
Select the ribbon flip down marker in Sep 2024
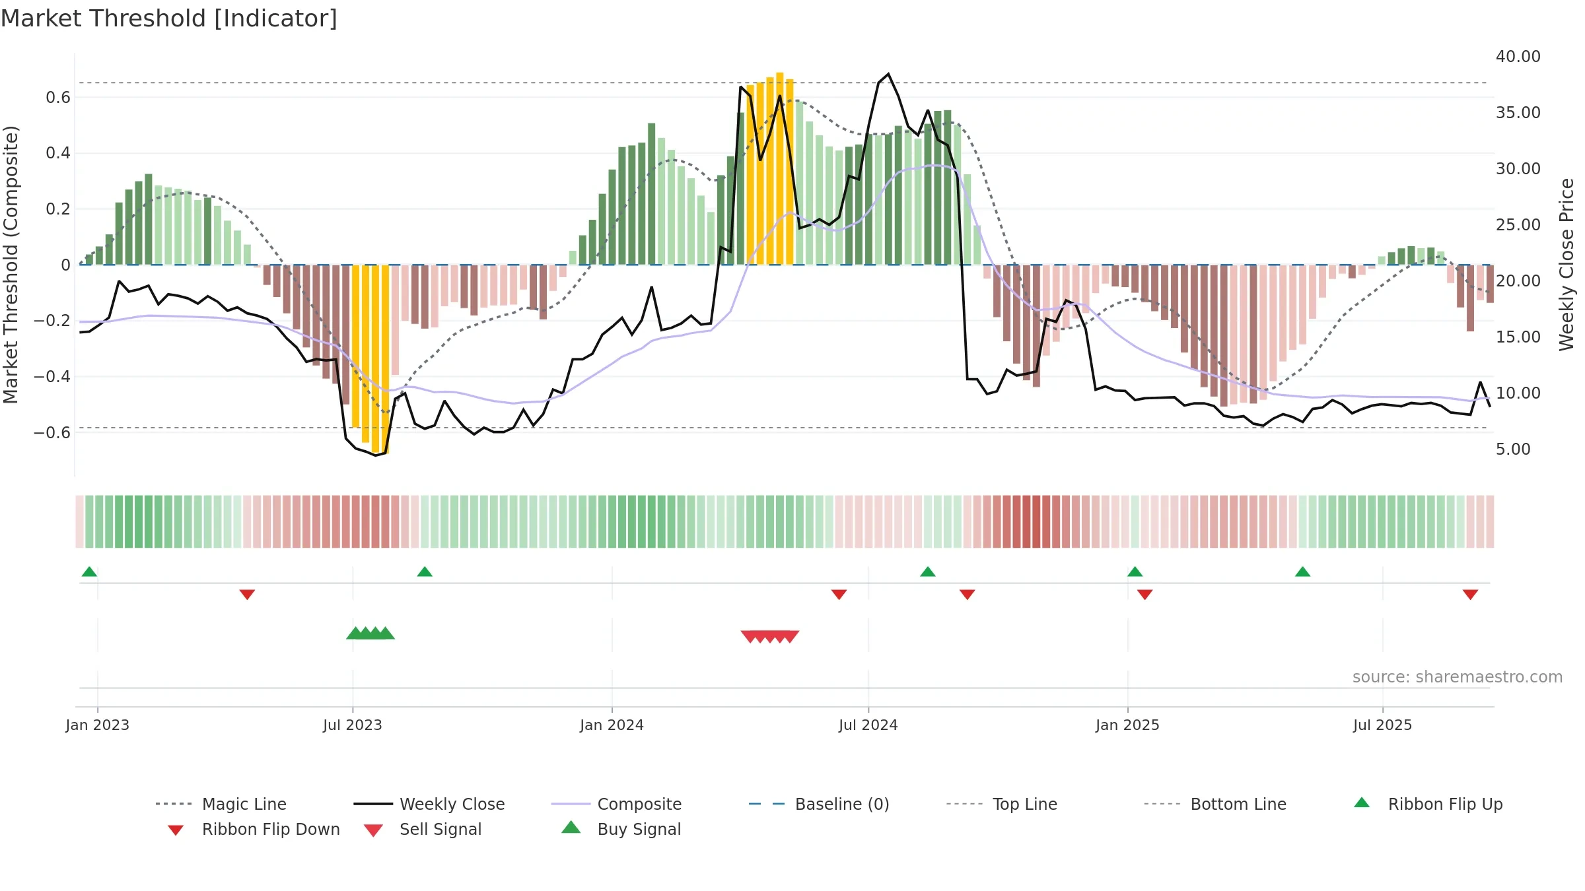pos(968,595)
